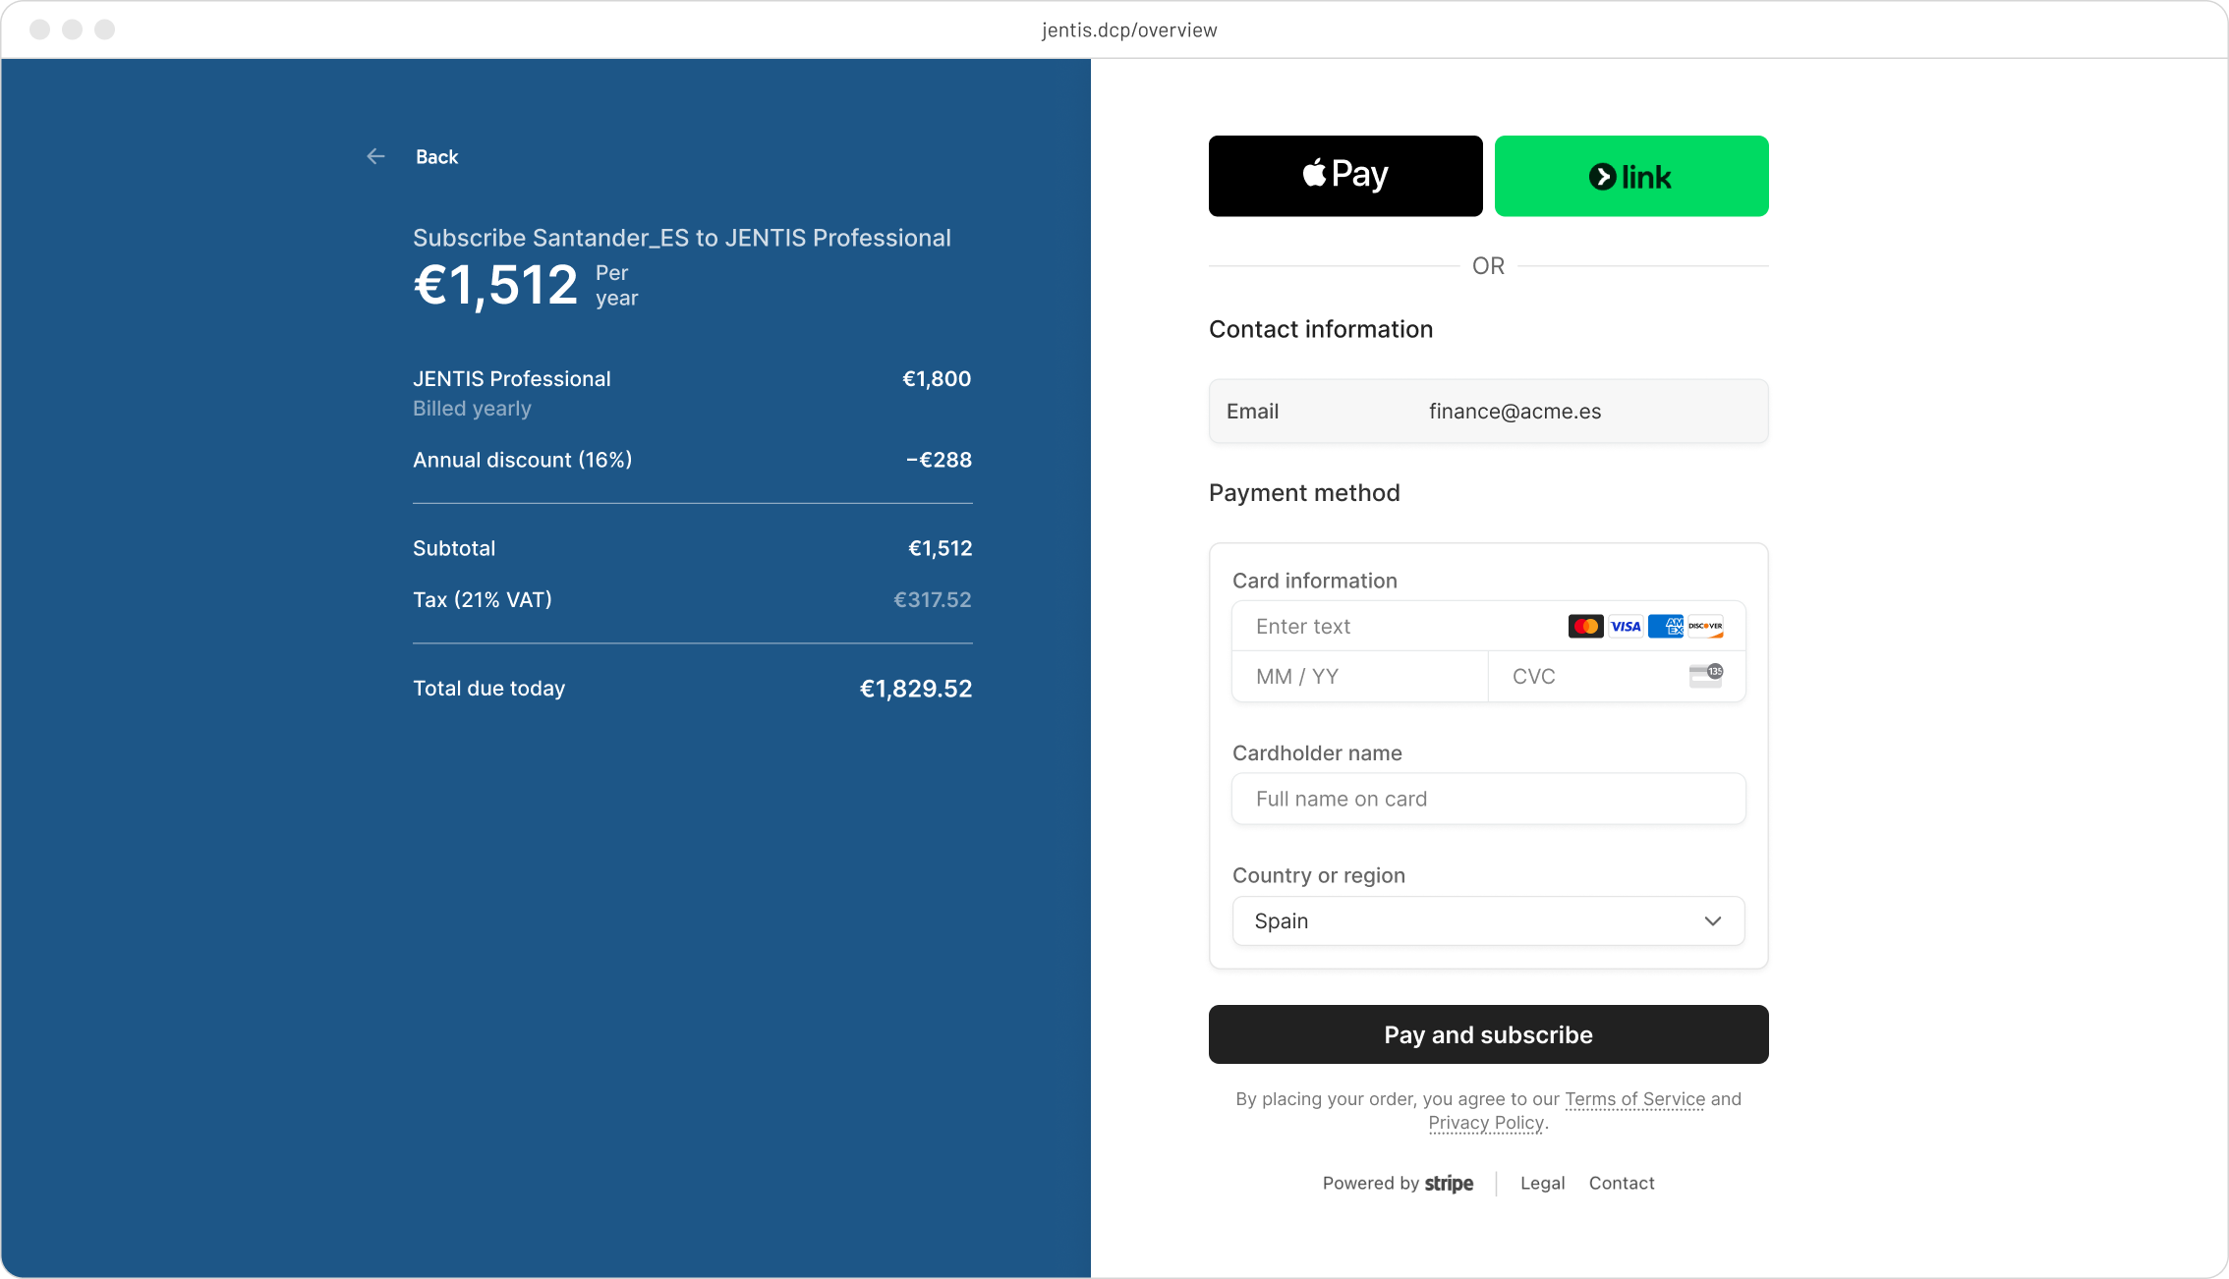Pay using the Apple Pay button
The height and width of the screenshot is (1279, 2229).
(x=1345, y=176)
